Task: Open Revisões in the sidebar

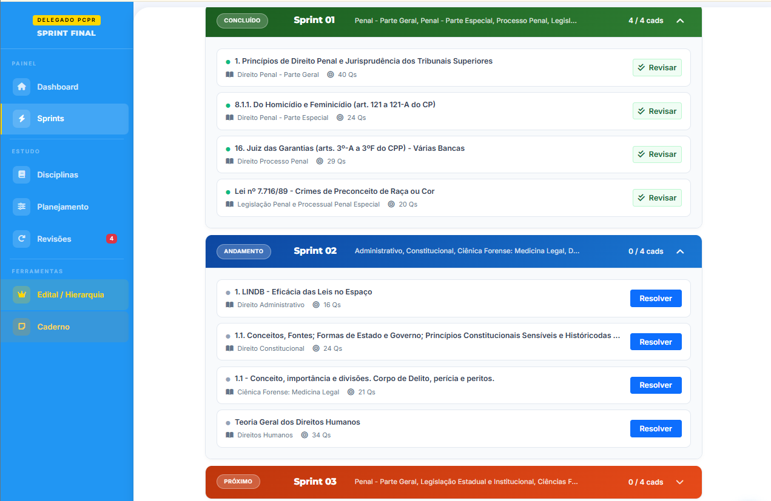Action: [x=64, y=239]
